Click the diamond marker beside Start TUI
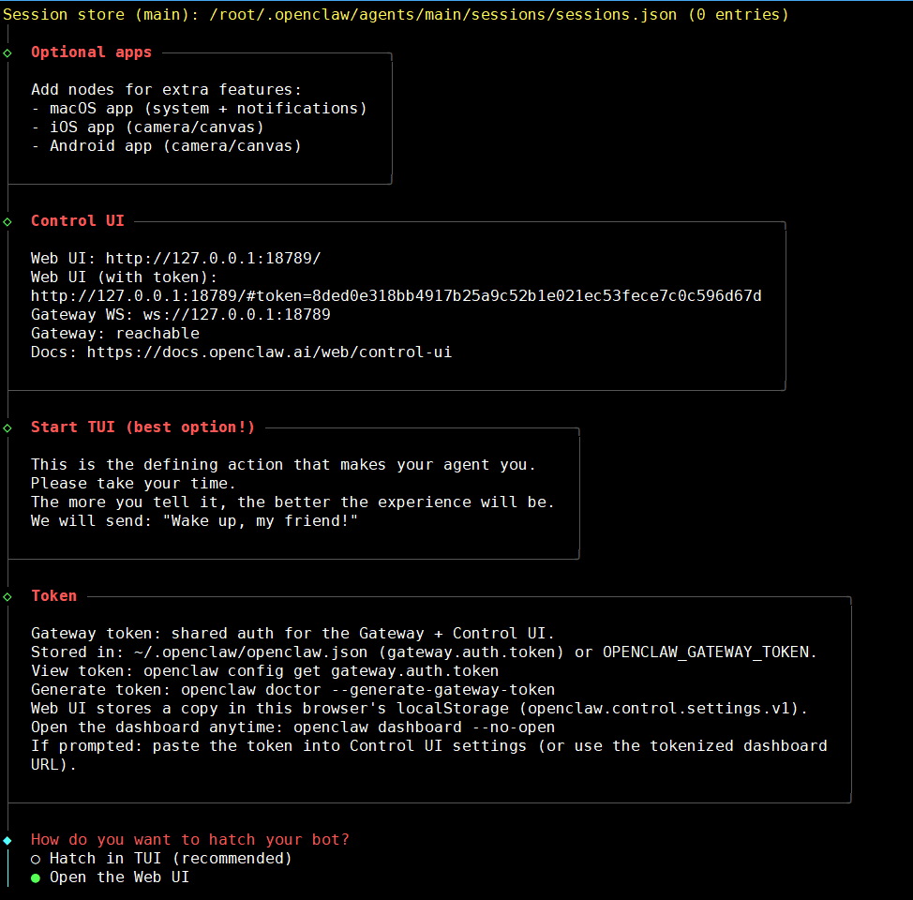Image resolution: width=913 pixels, height=900 pixels. (x=7, y=427)
